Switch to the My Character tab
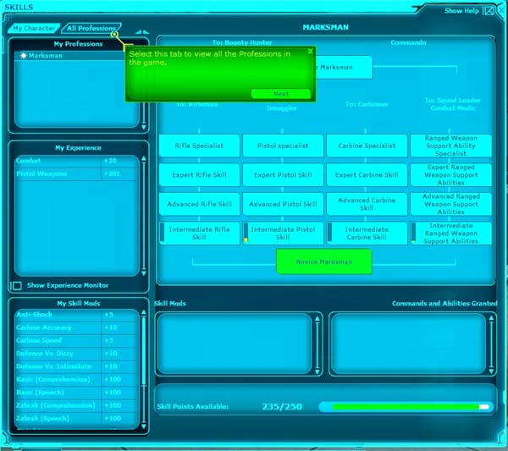Screen dimensions: 508x451 click(x=34, y=28)
